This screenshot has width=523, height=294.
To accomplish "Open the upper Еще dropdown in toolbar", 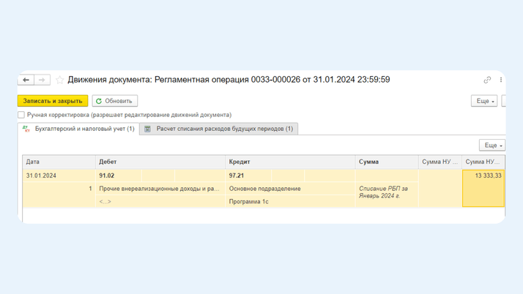I will click(484, 101).
